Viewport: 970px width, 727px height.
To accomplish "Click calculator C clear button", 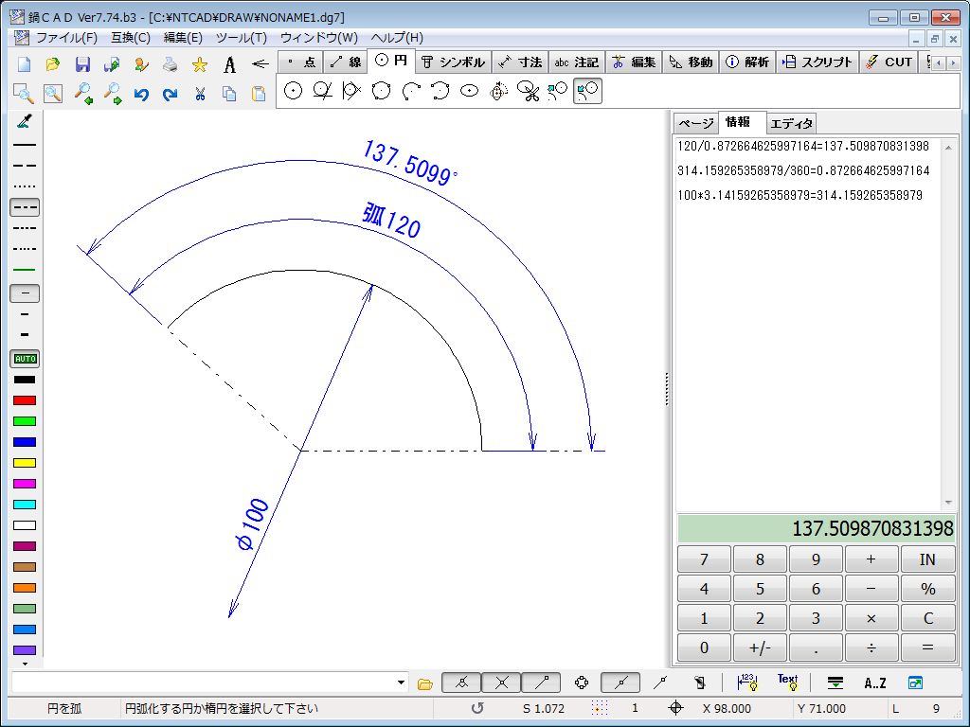I will (928, 618).
